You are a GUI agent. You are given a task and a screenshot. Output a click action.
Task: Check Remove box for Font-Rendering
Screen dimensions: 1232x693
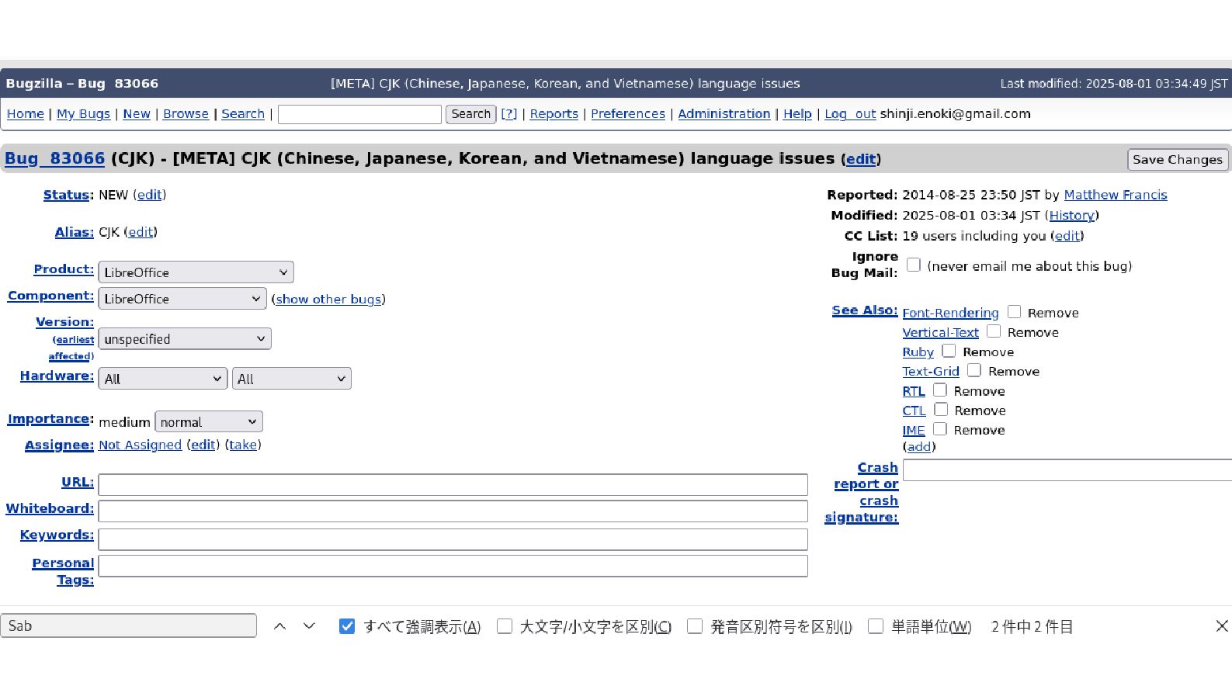click(x=1014, y=311)
